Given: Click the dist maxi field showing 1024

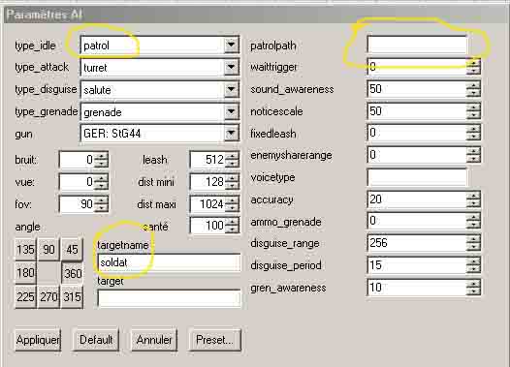Looking at the screenshot, I should point(207,204).
